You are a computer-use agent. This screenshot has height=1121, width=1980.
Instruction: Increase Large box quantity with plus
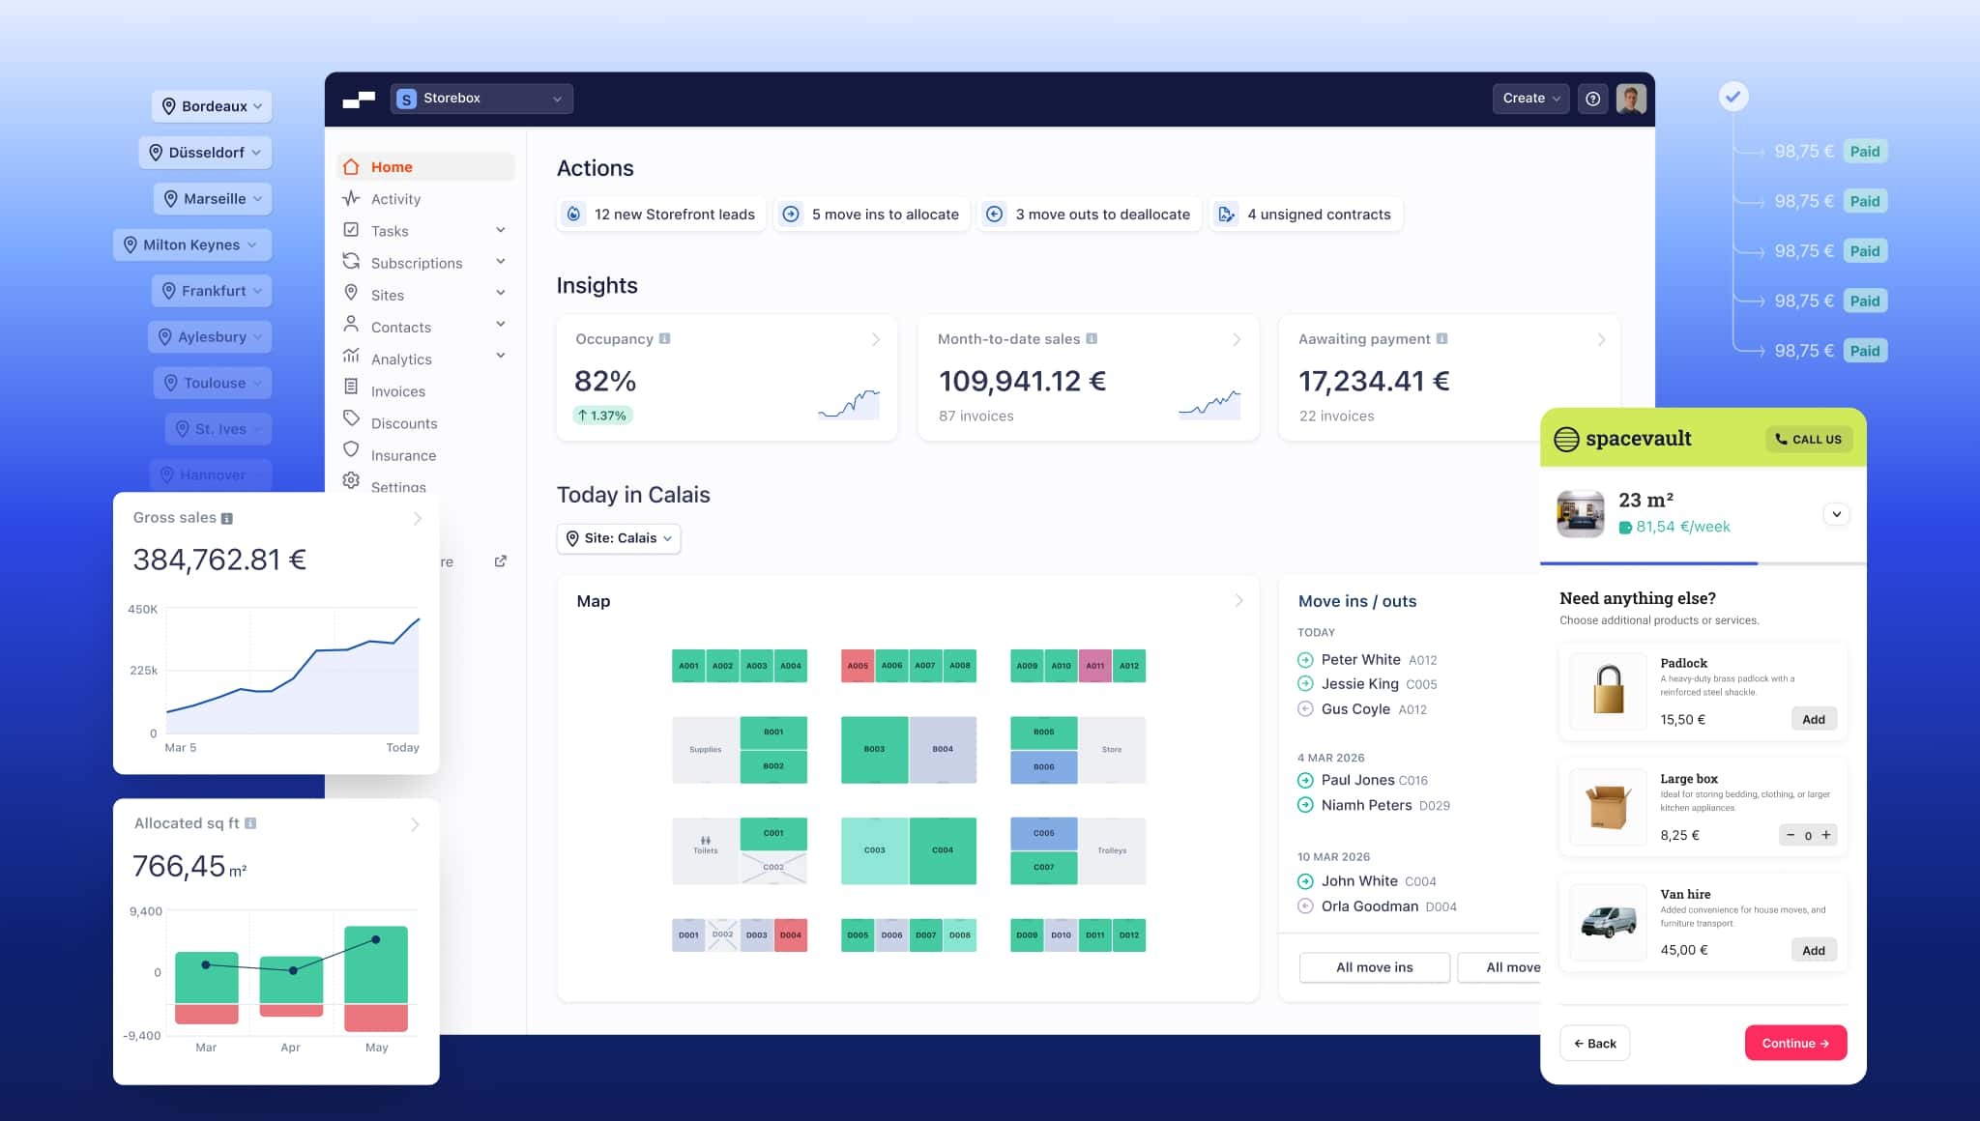click(x=1826, y=835)
